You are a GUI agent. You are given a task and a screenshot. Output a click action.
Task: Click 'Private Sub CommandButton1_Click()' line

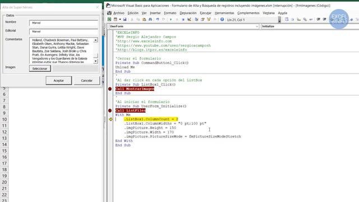(x=152, y=63)
